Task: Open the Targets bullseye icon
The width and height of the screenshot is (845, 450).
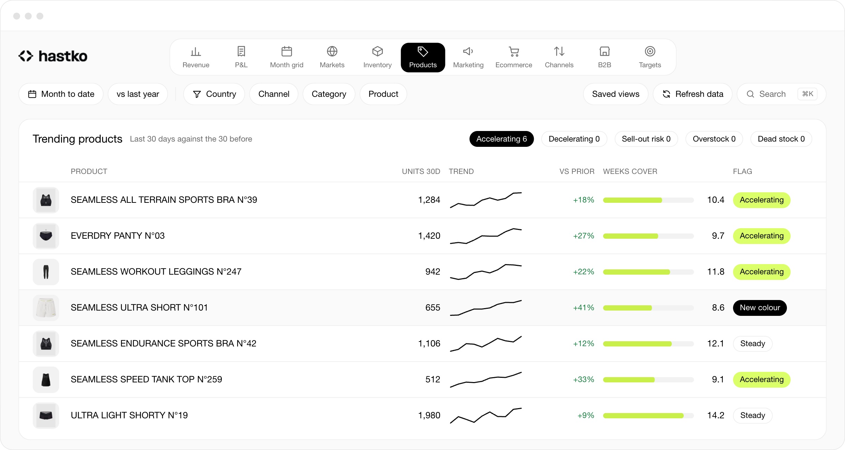Action: tap(650, 51)
